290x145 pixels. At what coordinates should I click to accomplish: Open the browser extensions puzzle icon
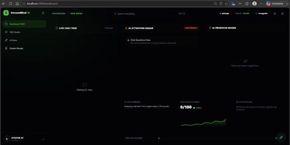coord(247,4)
